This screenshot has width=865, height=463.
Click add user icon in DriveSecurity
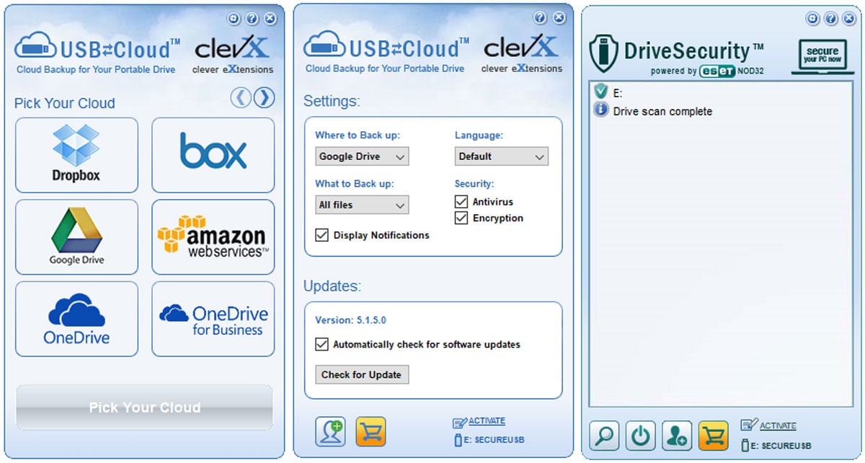pos(677,436)
